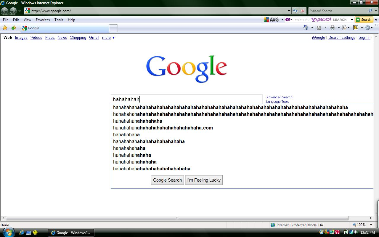Click the Refresh page icon
This screenshot has width=379, height=237.
click(295, 11)
